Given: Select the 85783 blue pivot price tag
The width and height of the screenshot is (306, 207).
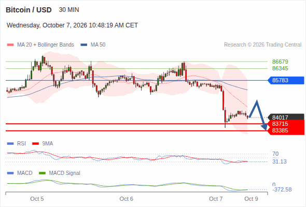Looking at the screenshot, I should tap(286, 80).
